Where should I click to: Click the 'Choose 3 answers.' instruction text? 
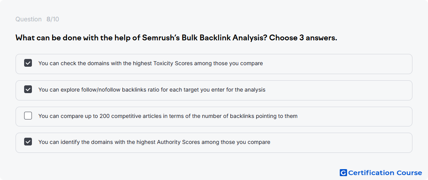[x=303, y=38]
